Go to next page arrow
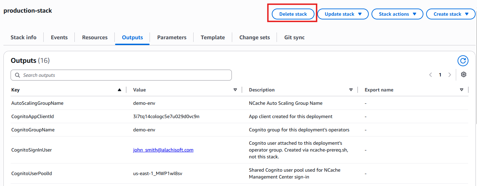Image resolution: width=477 pixels, height=186 pixels. [450, 75]
